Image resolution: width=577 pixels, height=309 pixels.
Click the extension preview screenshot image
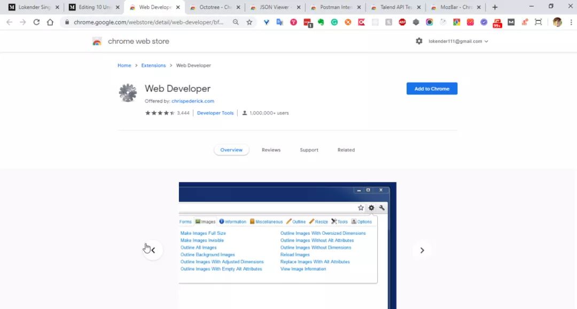[x=287, y=245]
